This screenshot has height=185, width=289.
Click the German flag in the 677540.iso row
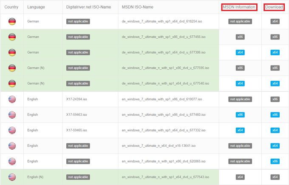pos(12,83)
